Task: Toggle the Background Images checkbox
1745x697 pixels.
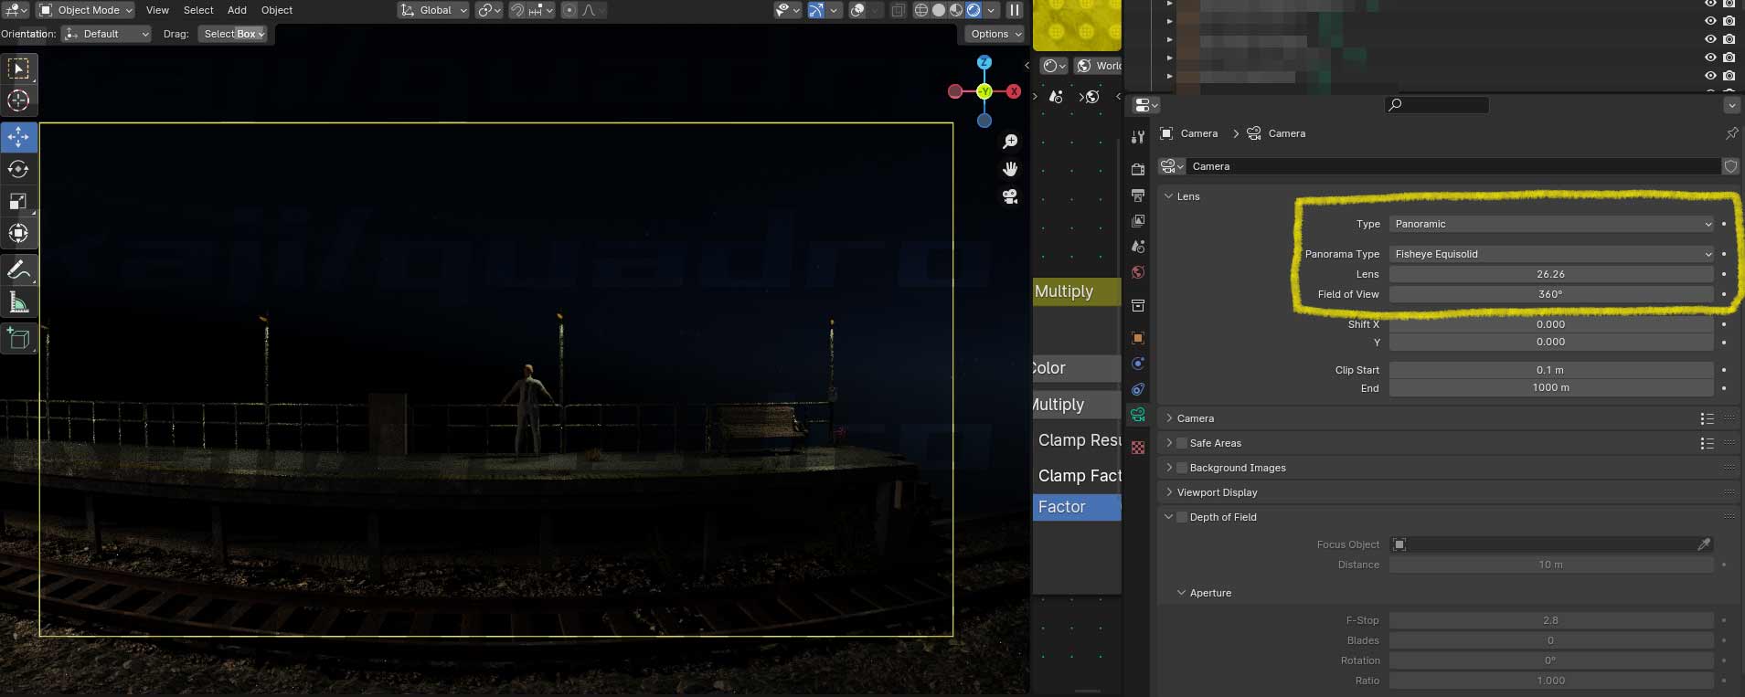Action: (x=1182, y=468)
